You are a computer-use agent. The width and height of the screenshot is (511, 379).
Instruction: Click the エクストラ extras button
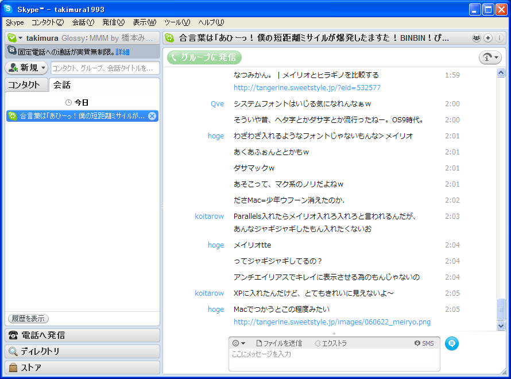(331, 343)
